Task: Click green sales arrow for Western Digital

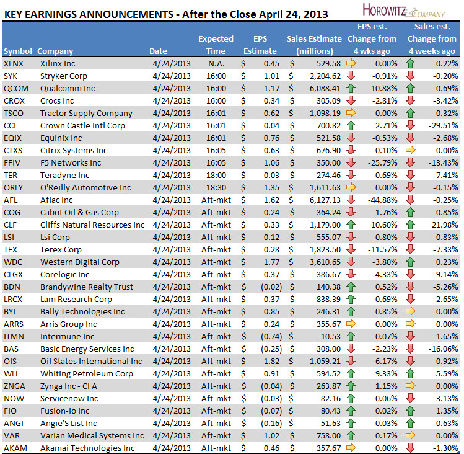Action: point(411,262)
